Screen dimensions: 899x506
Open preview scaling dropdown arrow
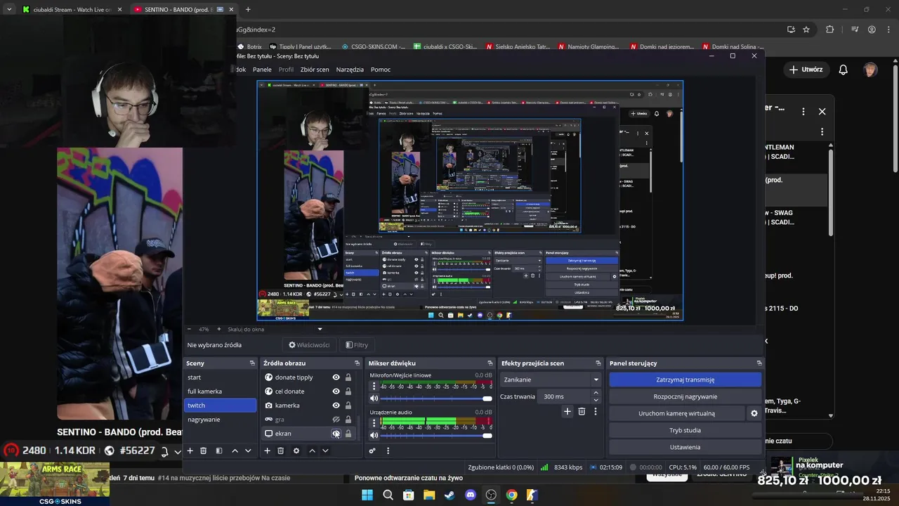point(320,329)
